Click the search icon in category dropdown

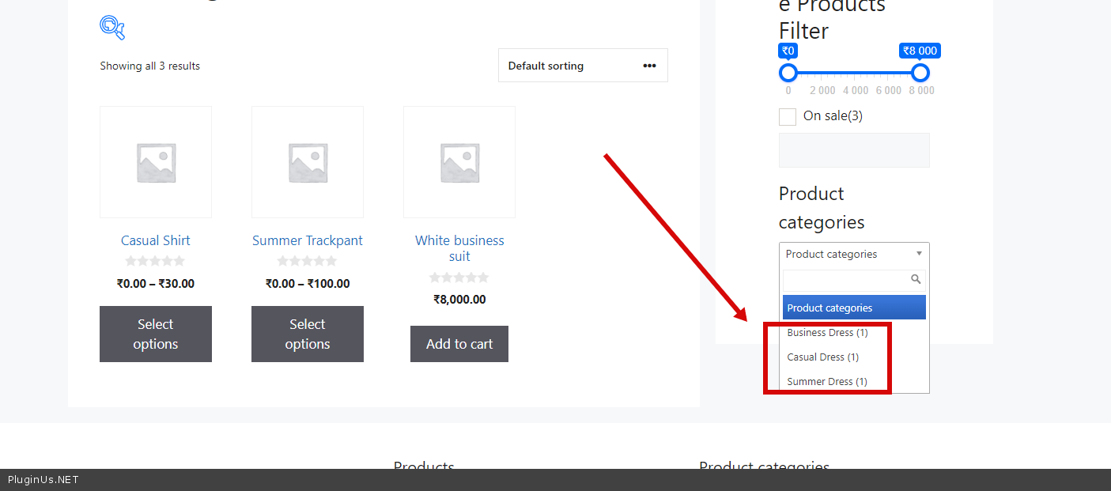916,280
